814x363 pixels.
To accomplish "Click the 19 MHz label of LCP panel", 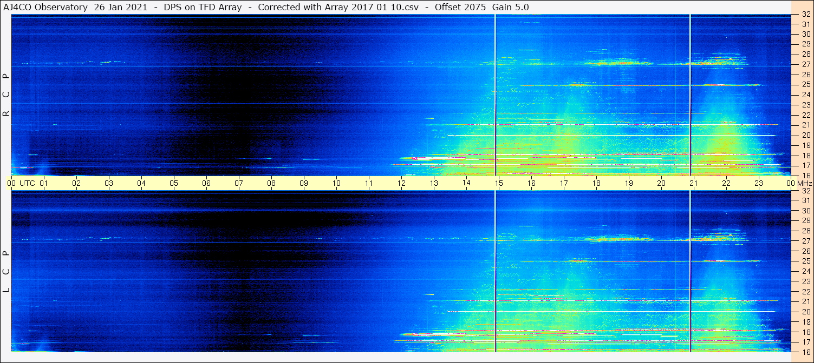I will [x=805, y=322].
